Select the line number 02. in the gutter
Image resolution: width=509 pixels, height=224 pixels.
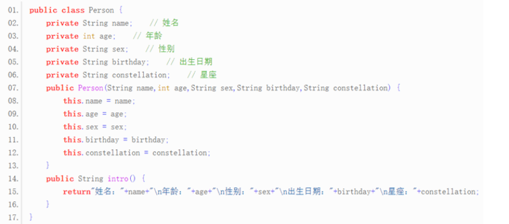(14, 23)
